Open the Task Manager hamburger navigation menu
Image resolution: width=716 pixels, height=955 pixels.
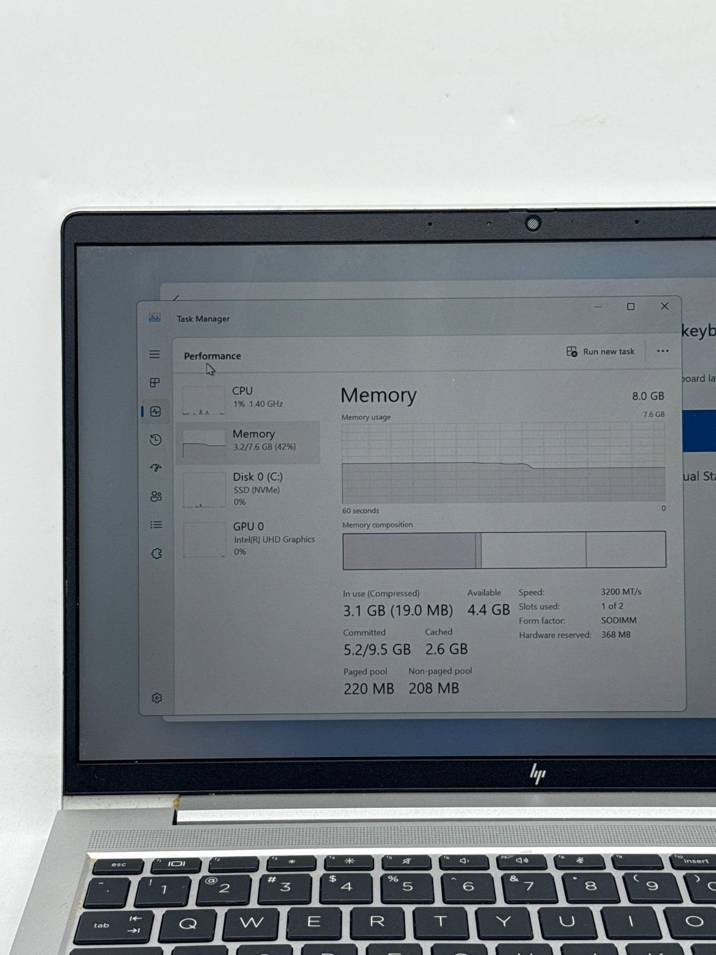click(x=155, y=354)
